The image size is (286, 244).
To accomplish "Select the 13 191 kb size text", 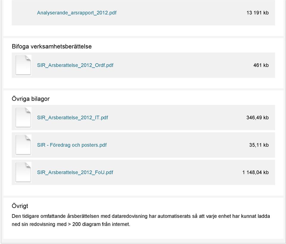I will pyautogui.click(x=257, y=13).
